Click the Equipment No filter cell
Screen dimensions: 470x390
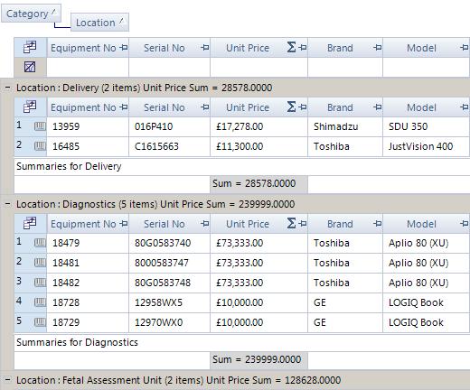pyautogui.click(x=88, y=67)
